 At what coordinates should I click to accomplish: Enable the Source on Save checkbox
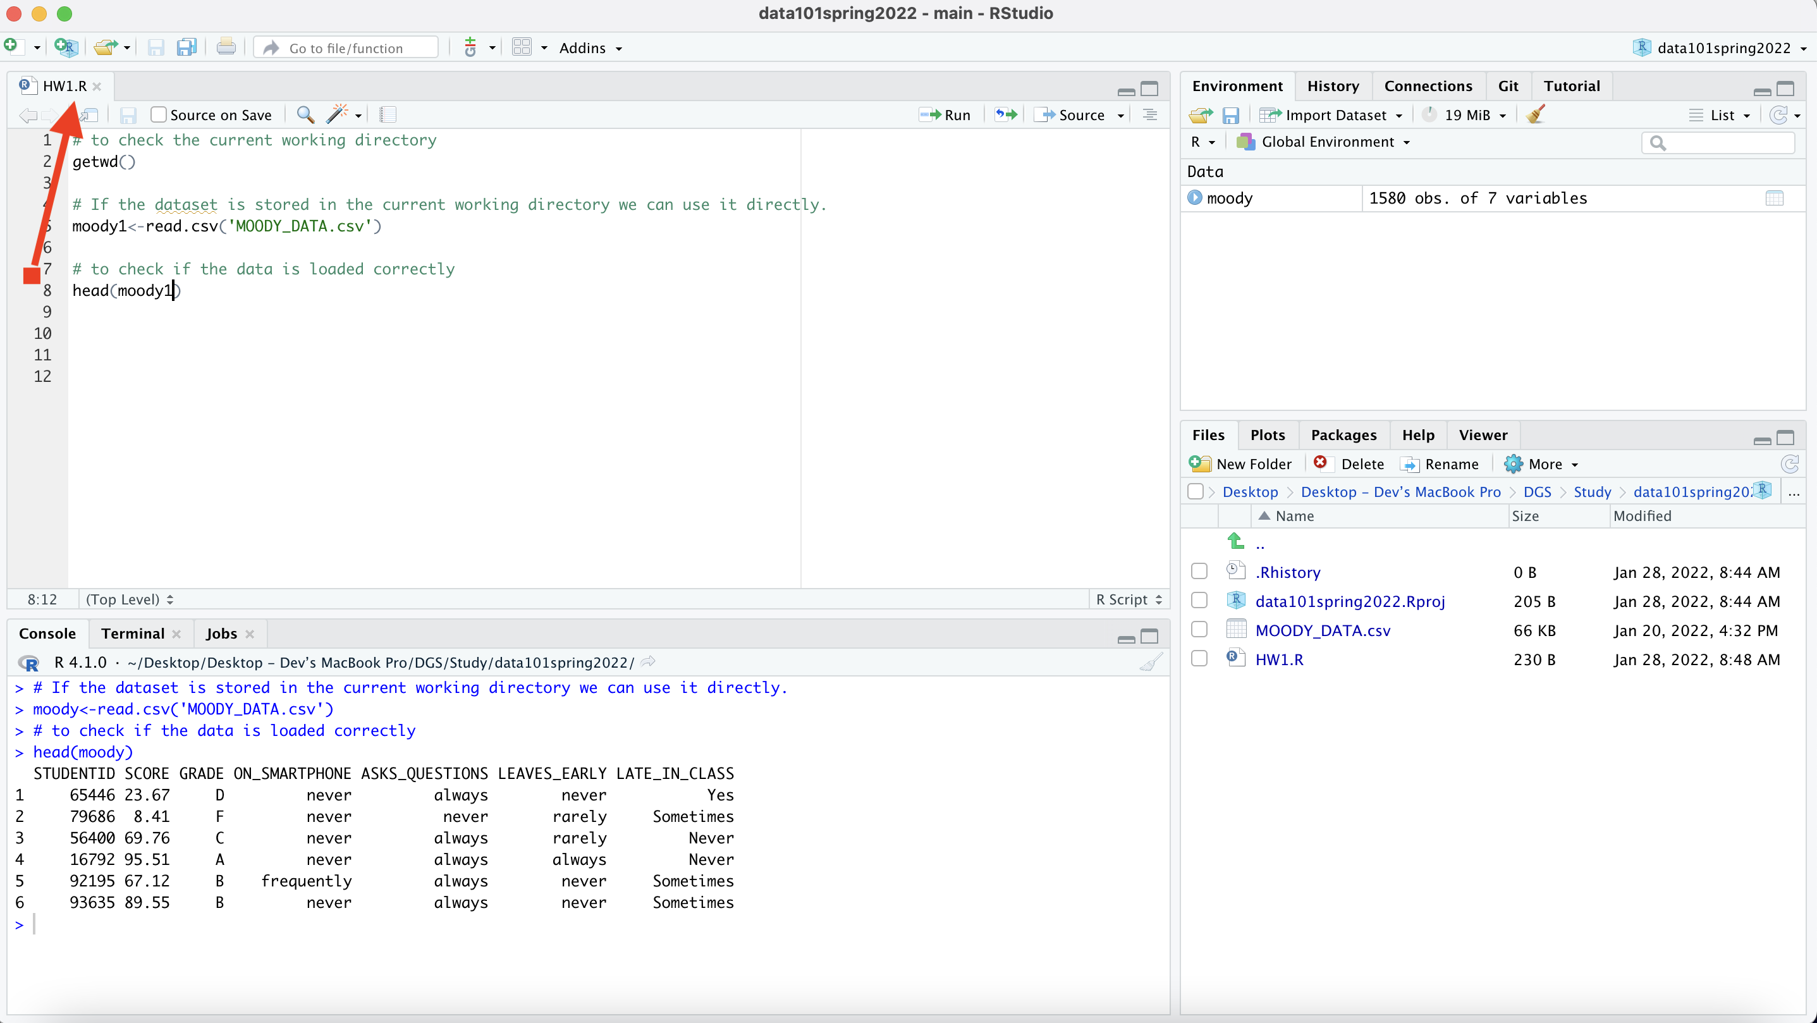(159, 114)
